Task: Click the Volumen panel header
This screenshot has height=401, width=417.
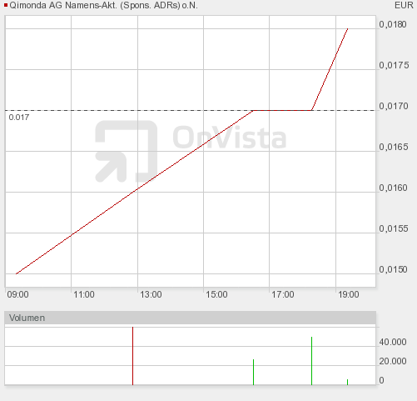Action: click(x=191, y=318)
